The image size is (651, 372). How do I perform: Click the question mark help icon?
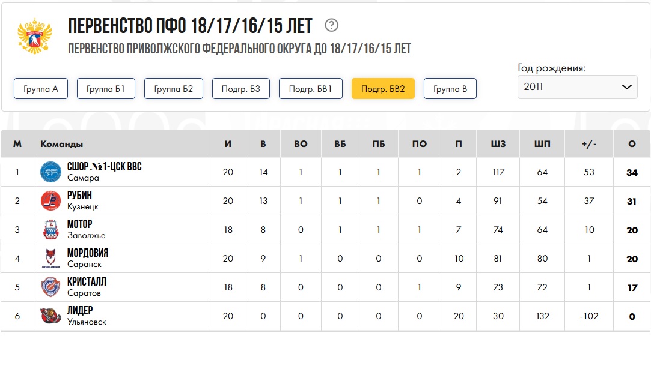pyautogui.click(x=332, y=25)
